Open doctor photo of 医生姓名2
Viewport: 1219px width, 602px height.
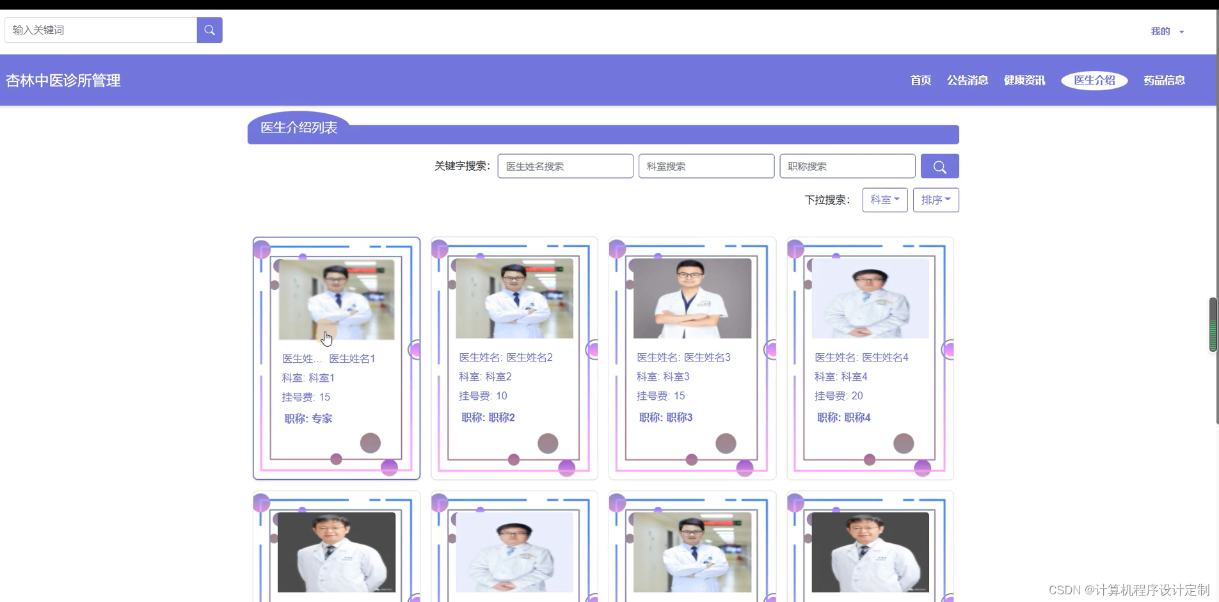pos(514,298)
